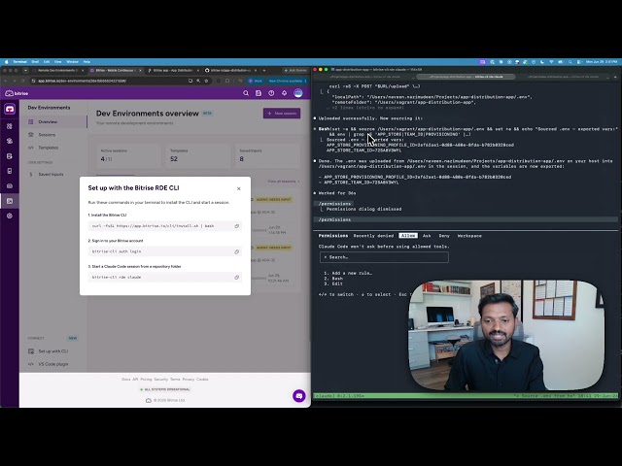
Task: Click New Chrome available update button
Action: [x=286, y=81]
